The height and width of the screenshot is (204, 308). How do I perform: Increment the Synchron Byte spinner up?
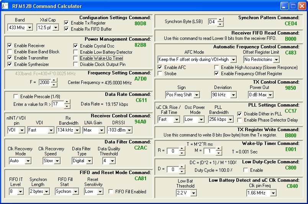(220, 20)
